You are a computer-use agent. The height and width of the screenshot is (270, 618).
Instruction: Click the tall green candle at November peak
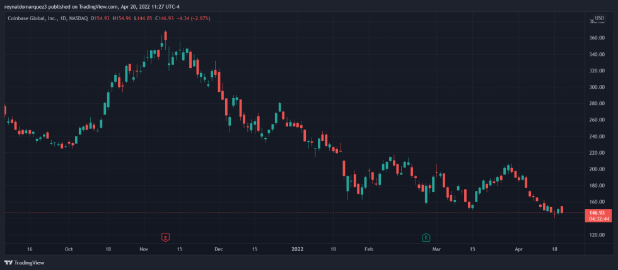[x=161, y=45]
